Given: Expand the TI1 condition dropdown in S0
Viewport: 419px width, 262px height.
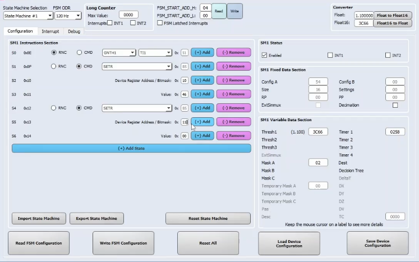Looking at the screenshot, I should pyautogui.click(x=155, y=53).
